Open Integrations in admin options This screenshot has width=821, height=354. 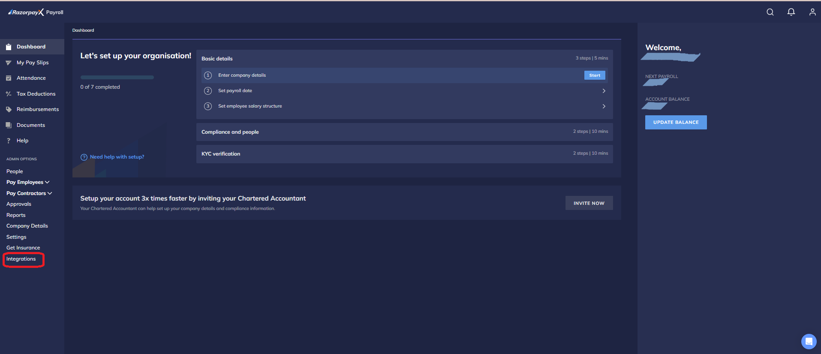click(21, 259)
